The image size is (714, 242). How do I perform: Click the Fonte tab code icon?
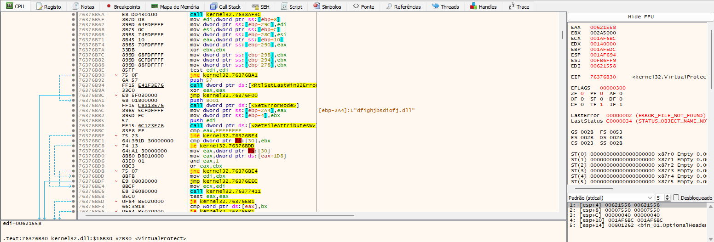tap(356, 6)
